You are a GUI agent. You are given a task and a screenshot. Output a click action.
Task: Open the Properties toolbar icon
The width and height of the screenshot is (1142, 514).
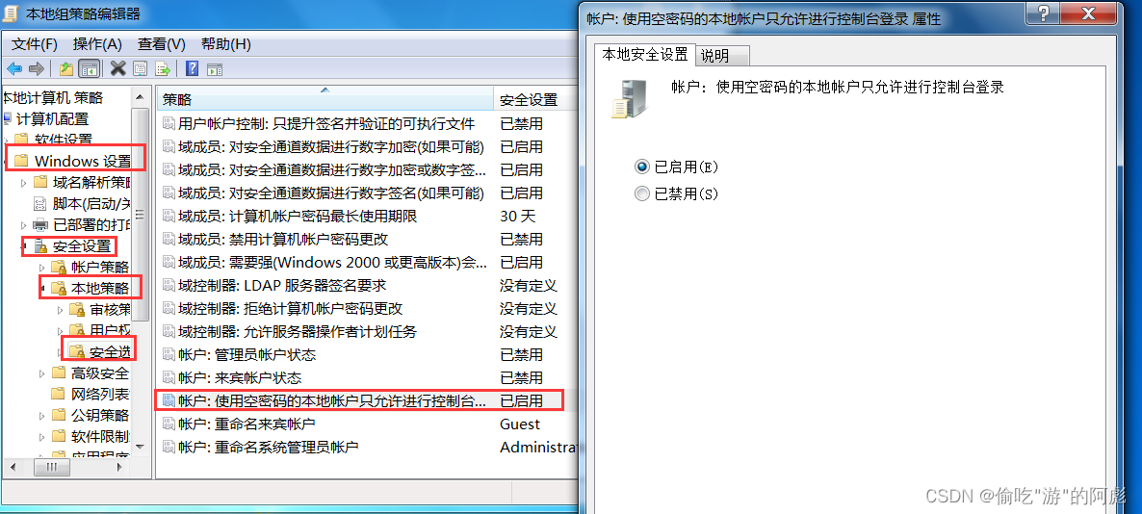(x=140, y=69)
